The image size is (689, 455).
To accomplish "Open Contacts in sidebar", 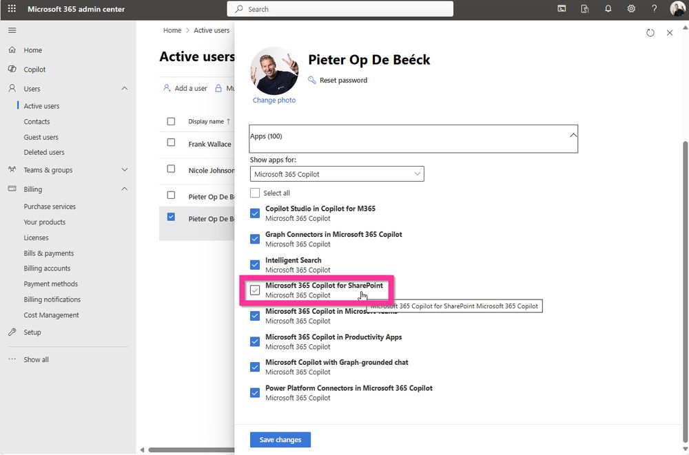I will (x=37, y=122).
